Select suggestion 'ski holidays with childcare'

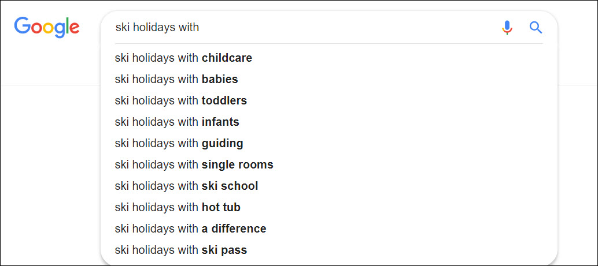(x=328, y=58)
